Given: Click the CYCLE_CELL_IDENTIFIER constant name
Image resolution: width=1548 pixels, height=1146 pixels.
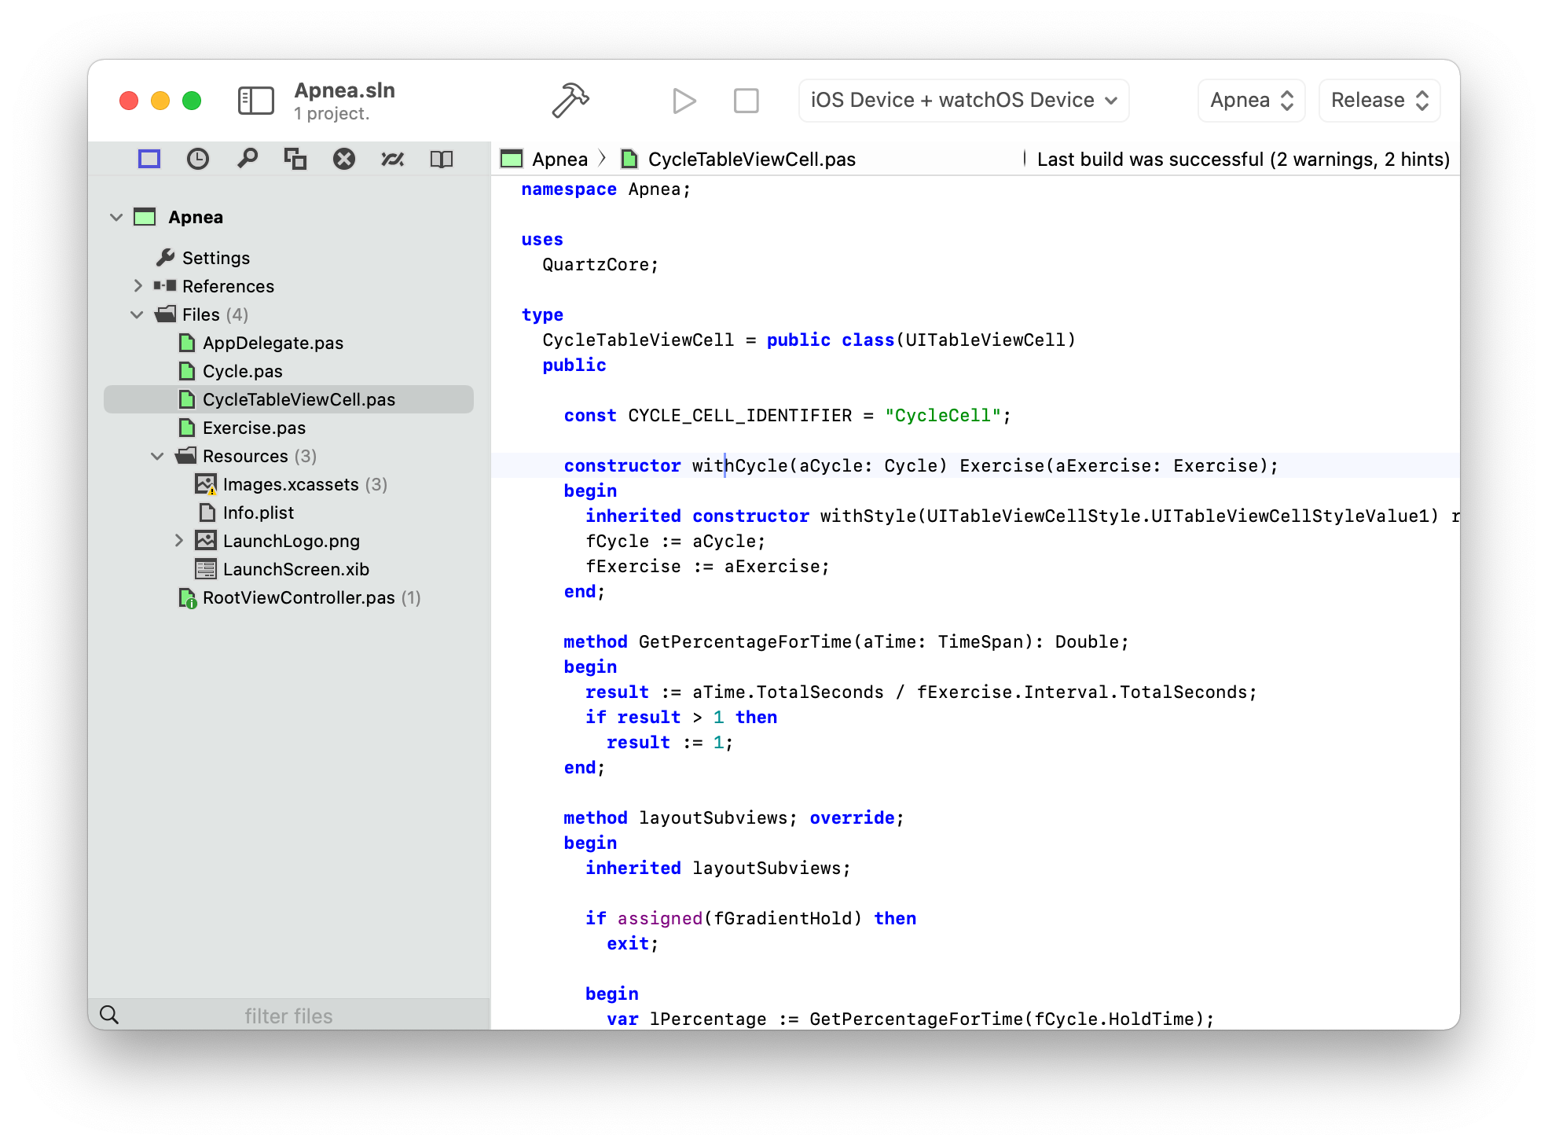Looking at the screenshot, I should click(x=739, y=416).
